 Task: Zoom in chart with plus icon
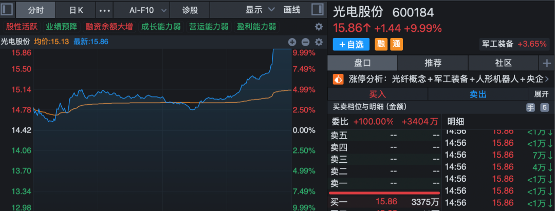pos(292,42)
